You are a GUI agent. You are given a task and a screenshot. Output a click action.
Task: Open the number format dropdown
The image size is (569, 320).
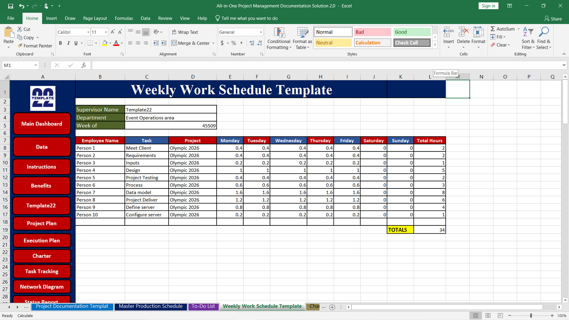point(261,32)
